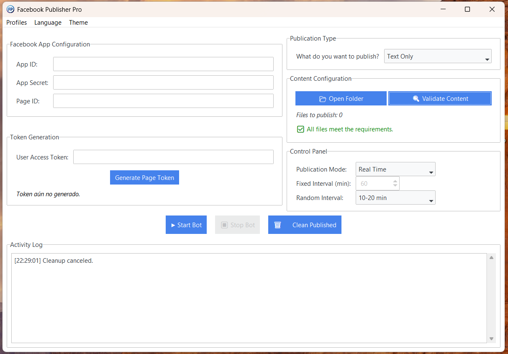The image size is (508, 354).
Task: Open the Theme menu
Action: [x=78, y=23]
